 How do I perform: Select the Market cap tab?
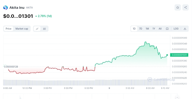click(22, 29)
